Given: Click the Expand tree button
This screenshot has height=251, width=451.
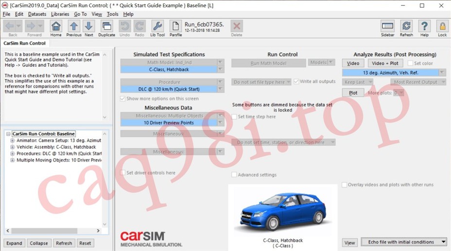Looking at the screenshot, I should pos(15,243).
